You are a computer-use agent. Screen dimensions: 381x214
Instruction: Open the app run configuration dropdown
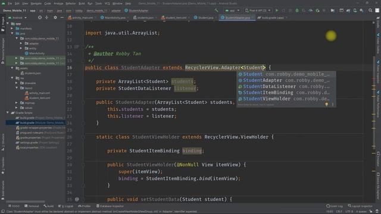click(x=232, y=11)
